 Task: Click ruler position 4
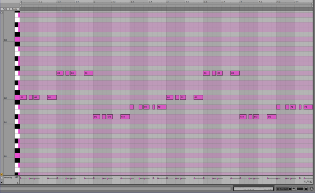[x=241, y=2]
